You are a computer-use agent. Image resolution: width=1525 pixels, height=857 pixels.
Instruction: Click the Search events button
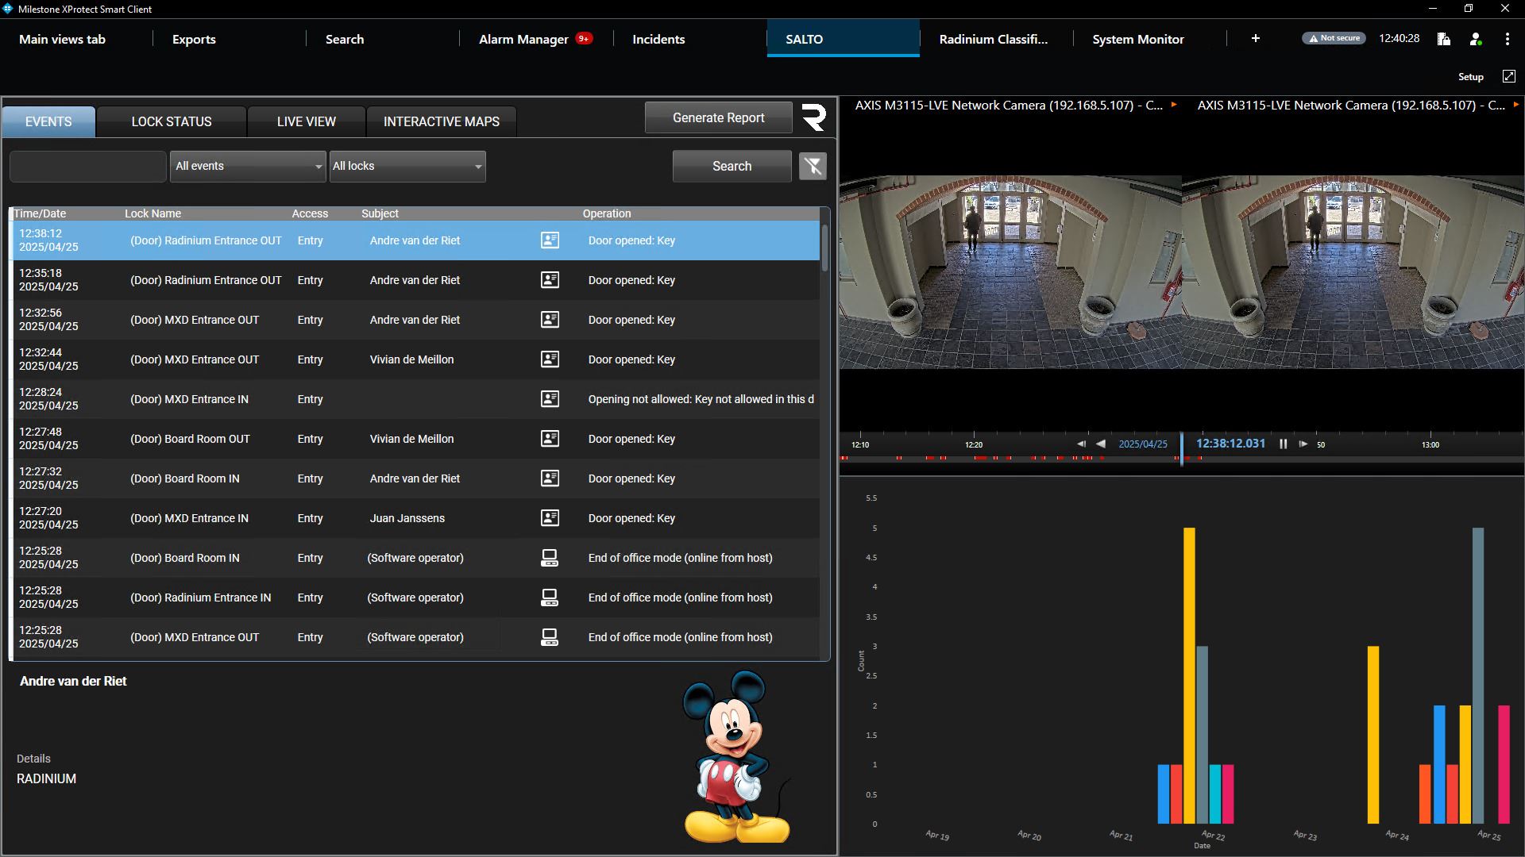coord(731,167)
